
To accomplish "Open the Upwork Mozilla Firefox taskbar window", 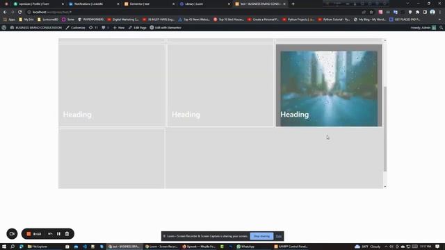I will pos(199,247).
